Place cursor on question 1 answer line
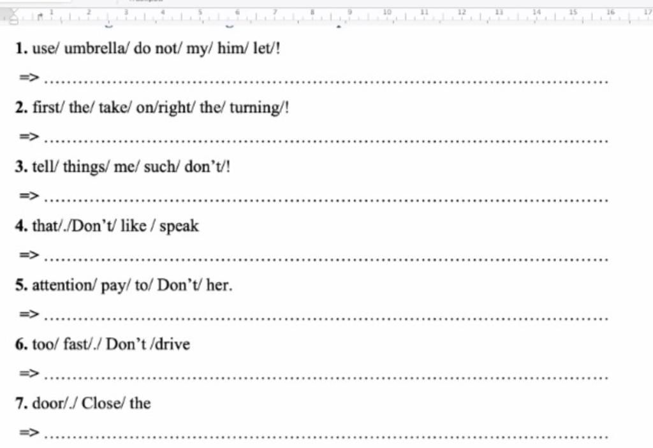The height and width of the screenshot is (448, 653). pos(328,80)
